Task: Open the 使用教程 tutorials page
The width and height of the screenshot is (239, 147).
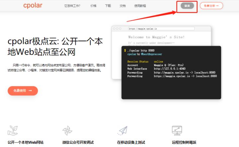Action: (x=140, y=6)
